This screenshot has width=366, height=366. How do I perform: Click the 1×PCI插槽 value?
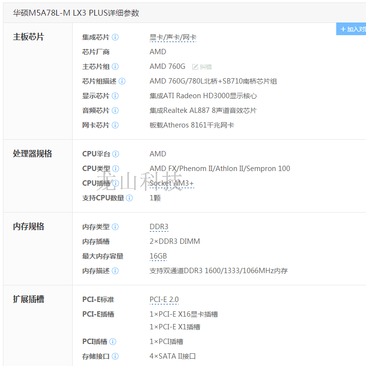(x=166, y=342)
